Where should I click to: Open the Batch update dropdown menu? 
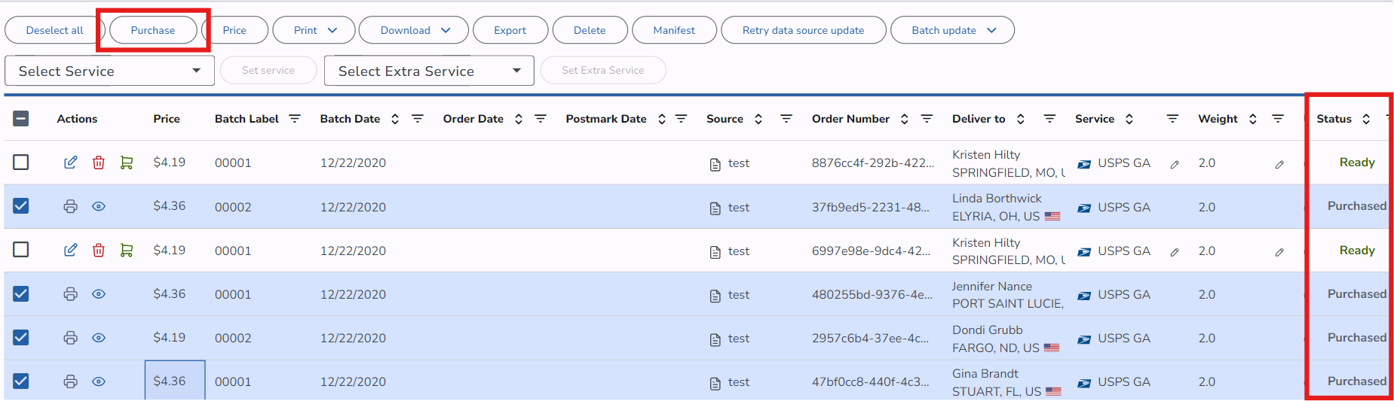(x=952, y=30)
